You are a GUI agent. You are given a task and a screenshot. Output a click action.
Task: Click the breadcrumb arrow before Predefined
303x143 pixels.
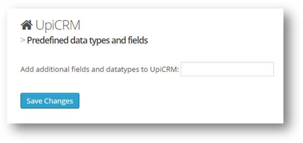click(23, 40)
